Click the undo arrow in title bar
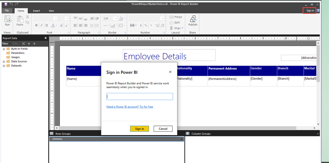329x163 pixels. point(11,4)
